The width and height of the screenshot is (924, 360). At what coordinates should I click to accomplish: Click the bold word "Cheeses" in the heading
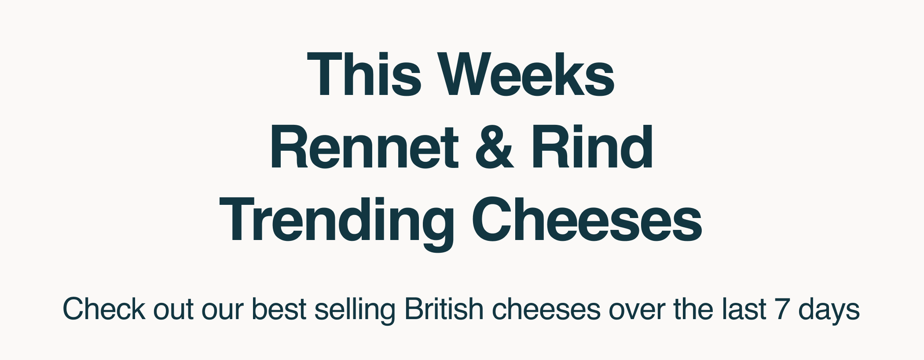(x=587, y=220)
